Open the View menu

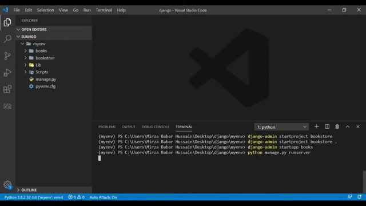(63, 10)
